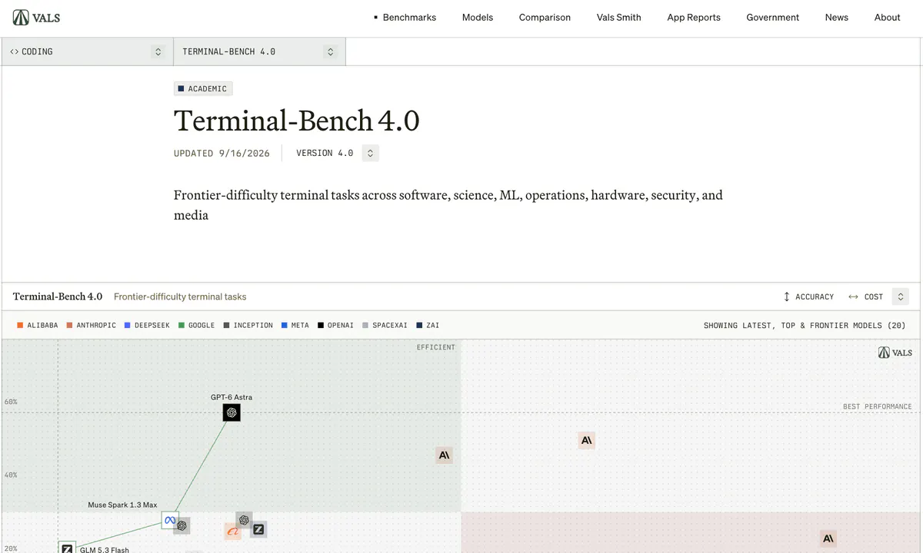923x553 pixels.
Task: Click the Terminal-Bench 4.0 page heading
Action: pos(297,121)
